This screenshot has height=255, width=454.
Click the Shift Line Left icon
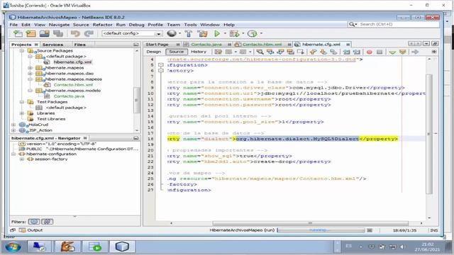(x=347, y=52)
